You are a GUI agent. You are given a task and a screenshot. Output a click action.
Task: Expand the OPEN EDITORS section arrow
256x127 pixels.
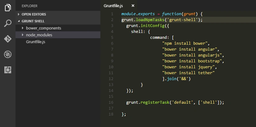click(19, 14)
